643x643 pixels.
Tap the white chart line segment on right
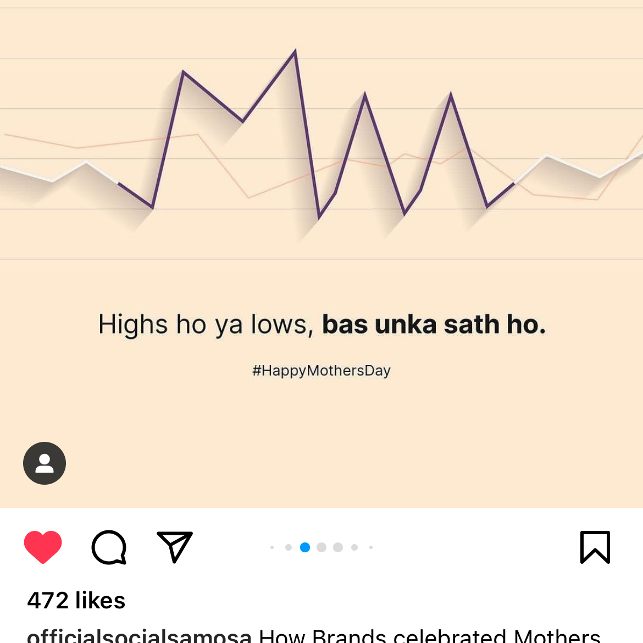(578, 167)
